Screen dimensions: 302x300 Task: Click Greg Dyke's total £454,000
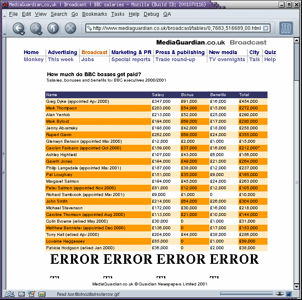[248, 101]
